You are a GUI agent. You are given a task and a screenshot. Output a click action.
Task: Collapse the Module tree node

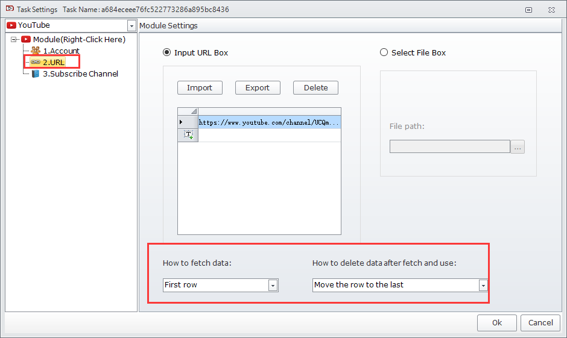[x=14, y=40]
